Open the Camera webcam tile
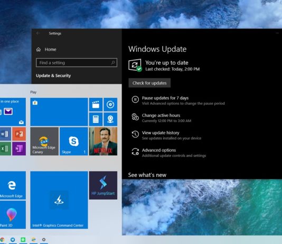The width and height of the screenshot is (282, 244). [x=110, y=119]
